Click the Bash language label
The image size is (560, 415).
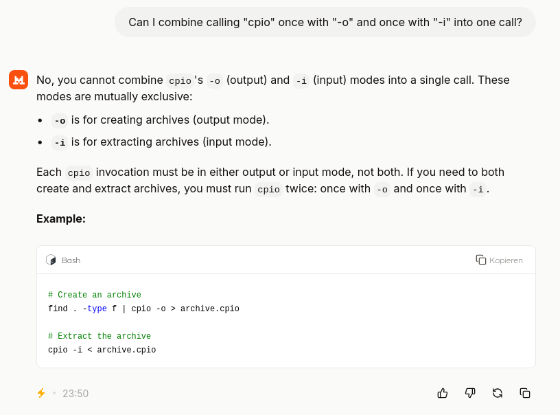click(x=71, y=260)
